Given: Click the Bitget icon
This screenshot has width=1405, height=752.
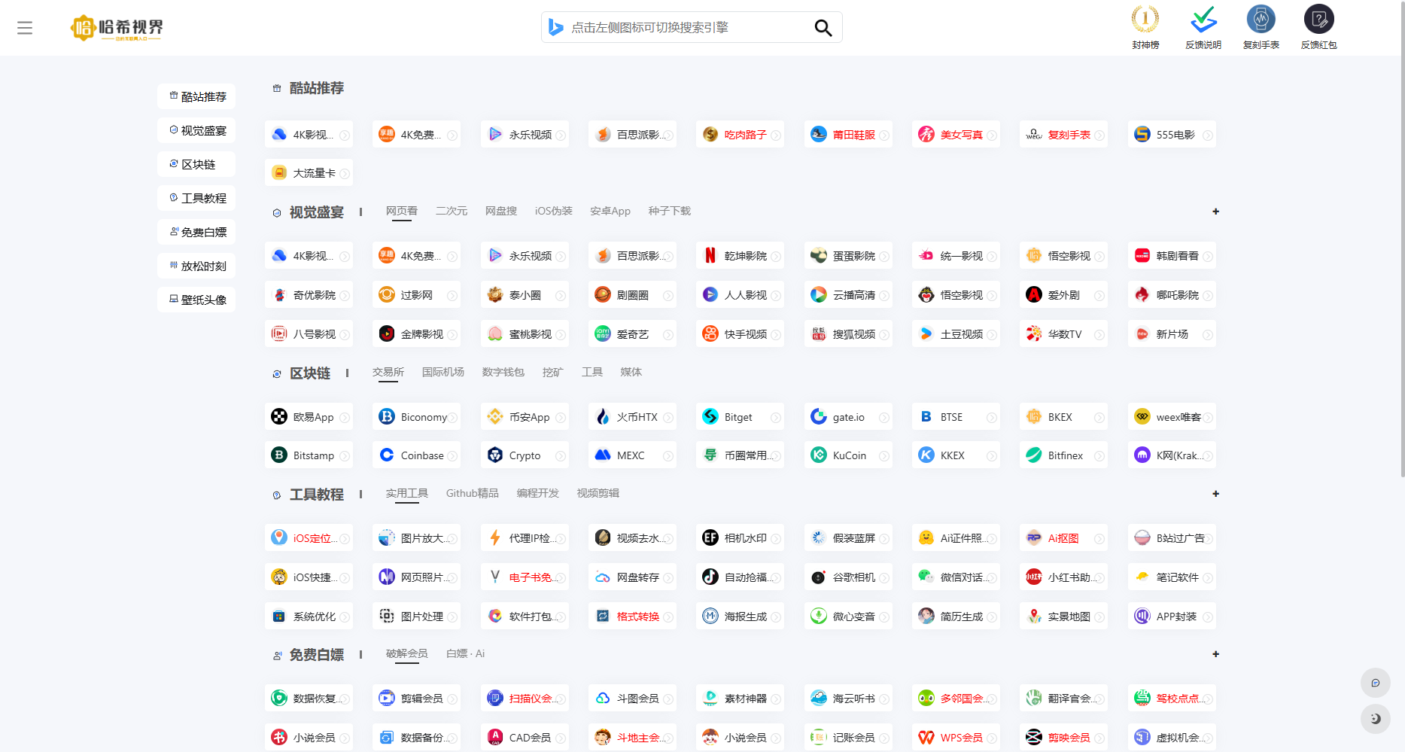Looking at the screenshot, I should (710, 417).
